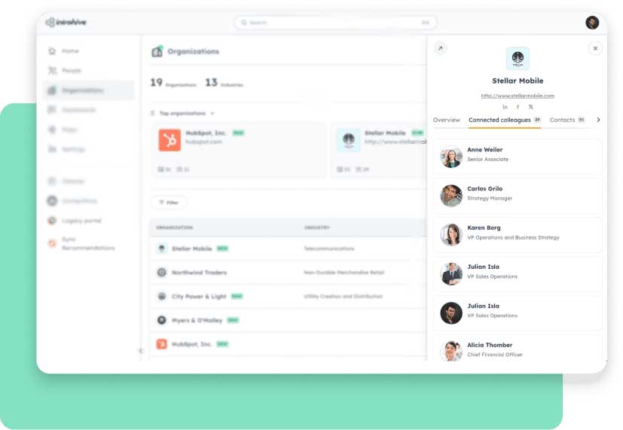The image size is (623, 430).
Task: Click Myers & O'Malley row logo icon
Action: point(161,320)
